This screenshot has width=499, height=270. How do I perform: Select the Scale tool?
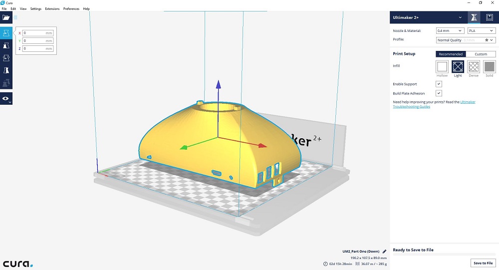coord(6,45)
